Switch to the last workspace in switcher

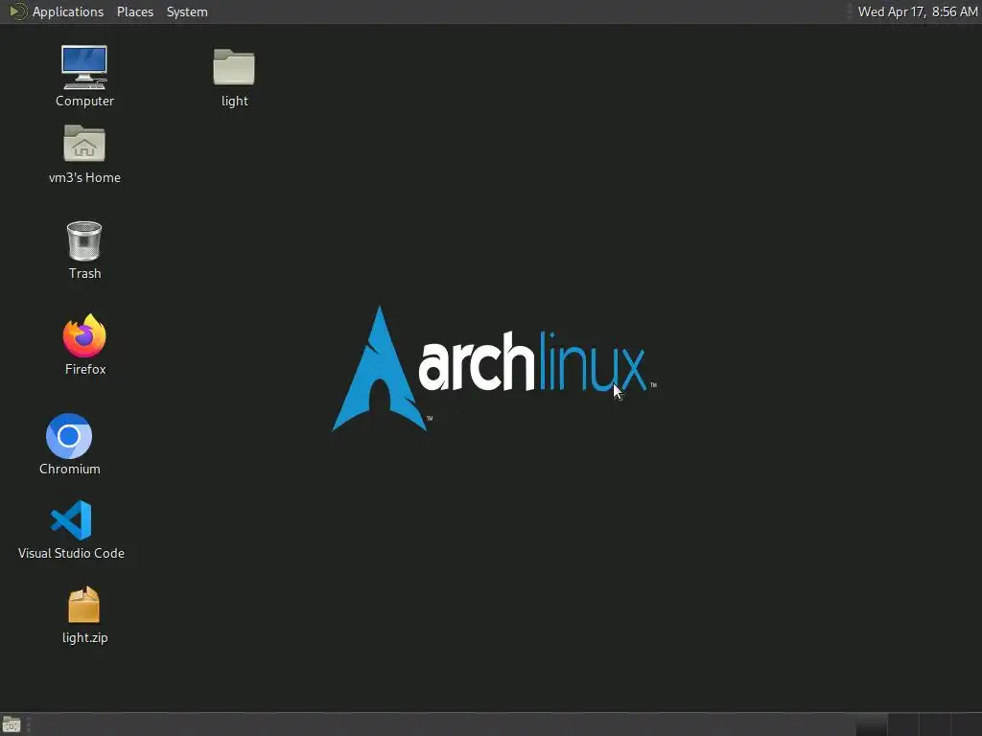point(966,724)
